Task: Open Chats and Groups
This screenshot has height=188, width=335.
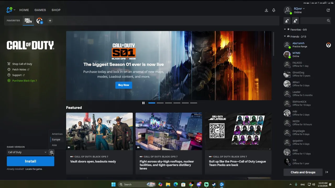Action: [303, 172]
